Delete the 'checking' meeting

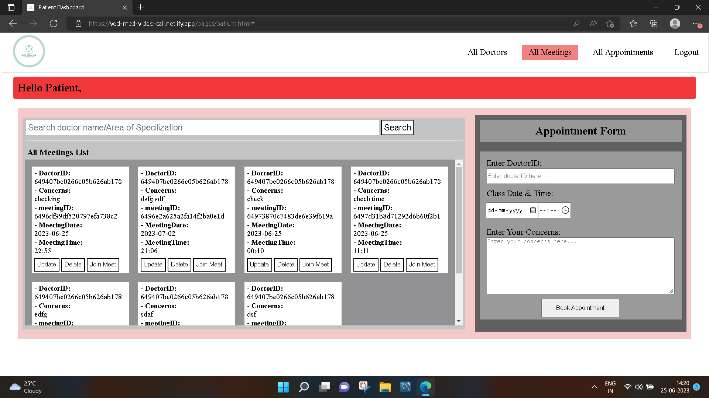[x=73, y=265]
